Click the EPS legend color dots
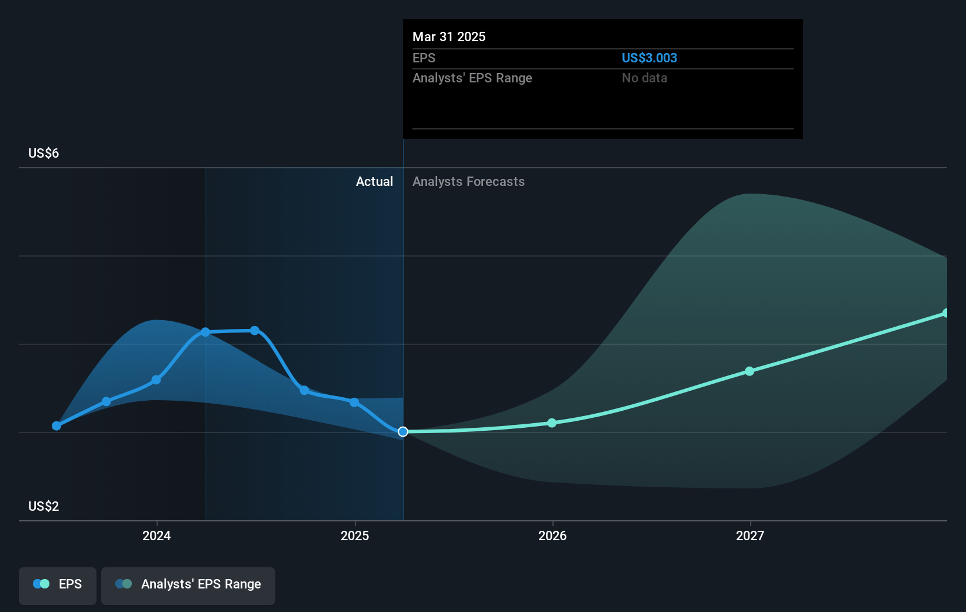Screen dimensions: 966x612 [x=41, y=584]
